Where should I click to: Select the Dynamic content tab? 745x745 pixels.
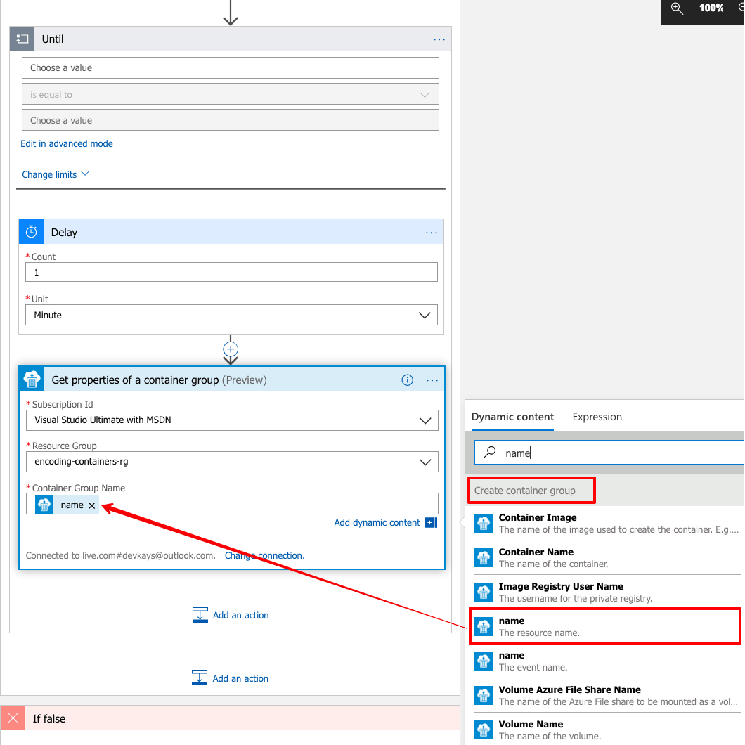(512, 417)
